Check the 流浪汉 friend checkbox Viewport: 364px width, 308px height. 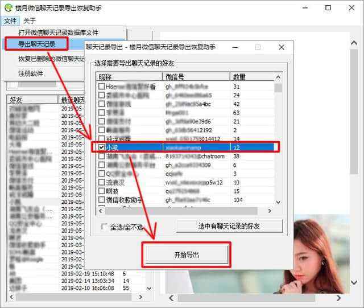101,182
